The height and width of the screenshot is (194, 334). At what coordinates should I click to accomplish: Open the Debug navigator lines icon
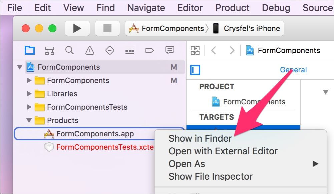(130, 50)
